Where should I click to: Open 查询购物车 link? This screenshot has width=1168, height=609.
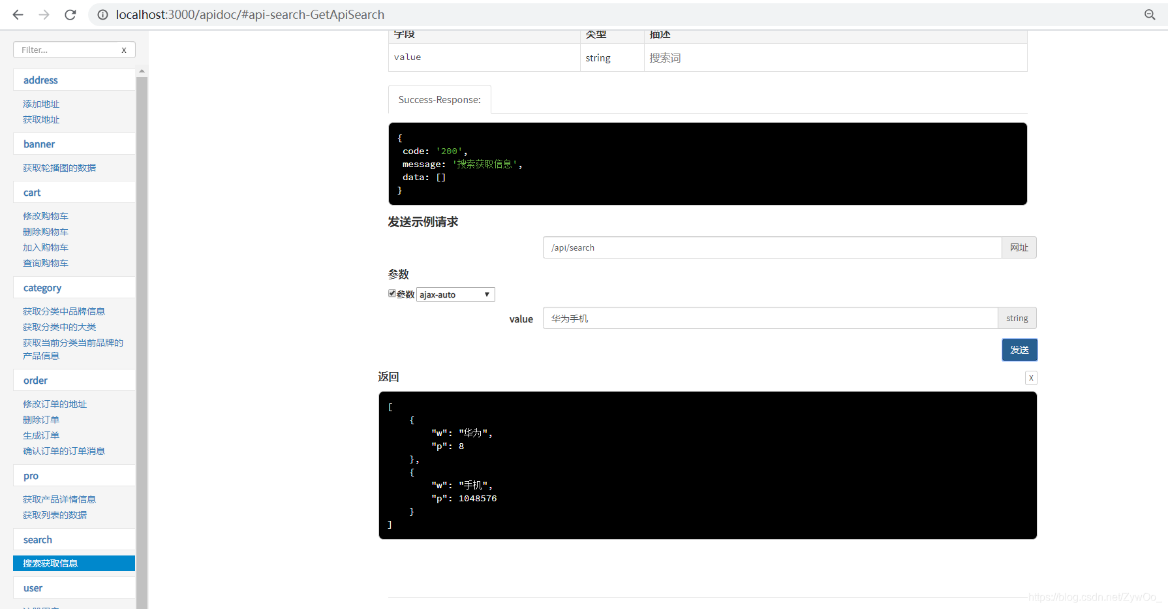[46, 263]
